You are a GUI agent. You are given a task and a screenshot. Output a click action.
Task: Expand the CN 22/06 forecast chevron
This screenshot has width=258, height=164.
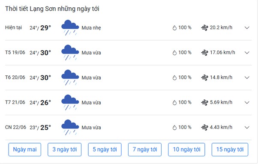click(247, 127)
